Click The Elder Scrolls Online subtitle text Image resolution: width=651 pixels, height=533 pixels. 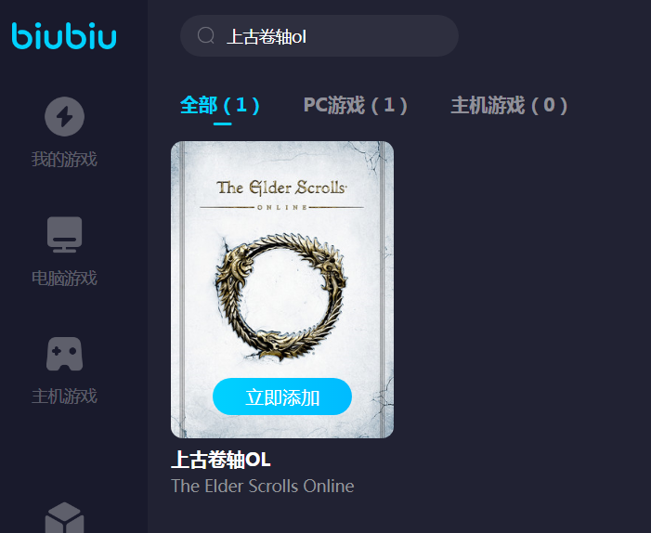[x=263, y=486]
